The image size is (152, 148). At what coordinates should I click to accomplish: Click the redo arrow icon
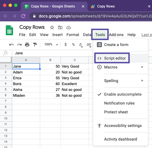(19, 45)
